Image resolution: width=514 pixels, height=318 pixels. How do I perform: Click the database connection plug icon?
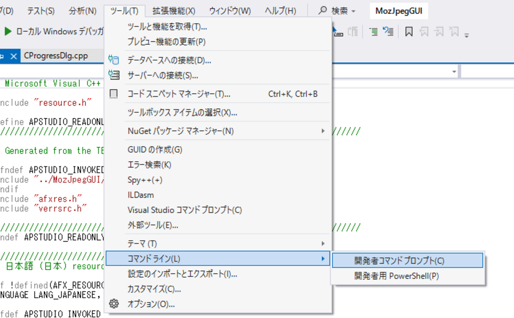tap(113, 60)
